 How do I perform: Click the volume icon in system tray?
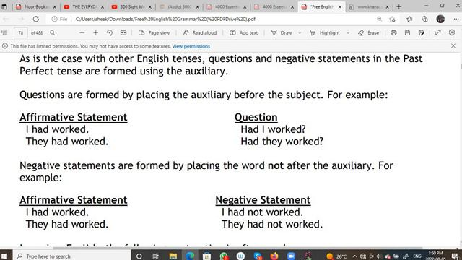379,256
